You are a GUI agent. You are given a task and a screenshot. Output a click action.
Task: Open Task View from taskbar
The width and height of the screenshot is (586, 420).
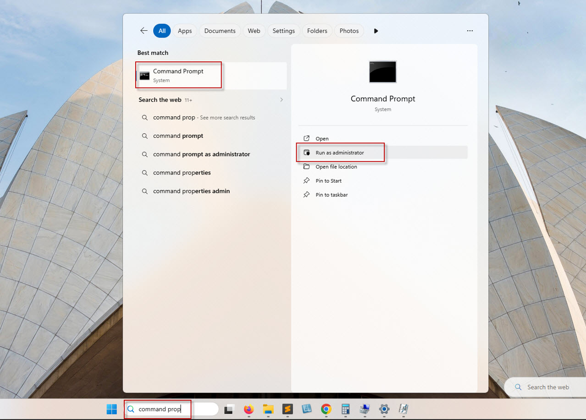tap(229, 409)
